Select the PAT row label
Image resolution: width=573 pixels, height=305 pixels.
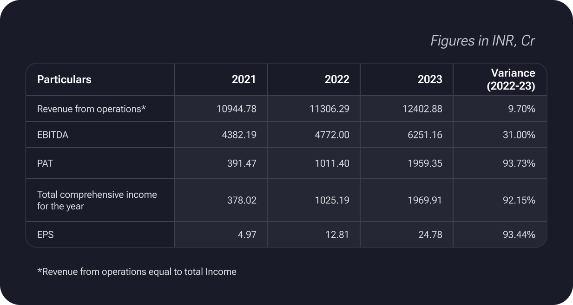point(45,163)
